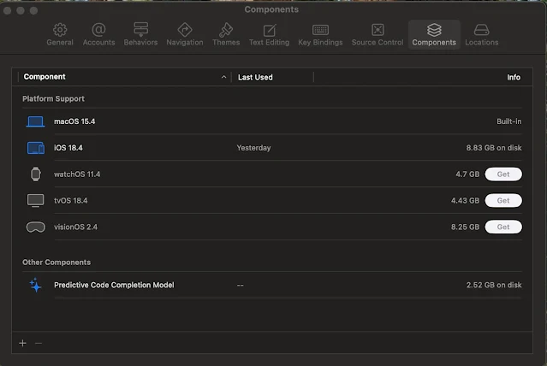Select the visionOS 2.4 row text
The image size is (547, 366).
[x=75, y=227]
